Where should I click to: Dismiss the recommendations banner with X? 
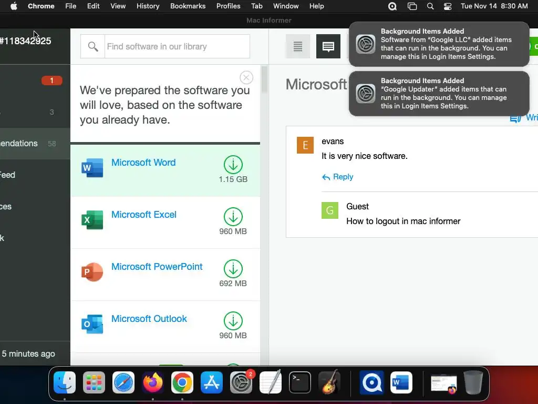(x=246, y=78)
